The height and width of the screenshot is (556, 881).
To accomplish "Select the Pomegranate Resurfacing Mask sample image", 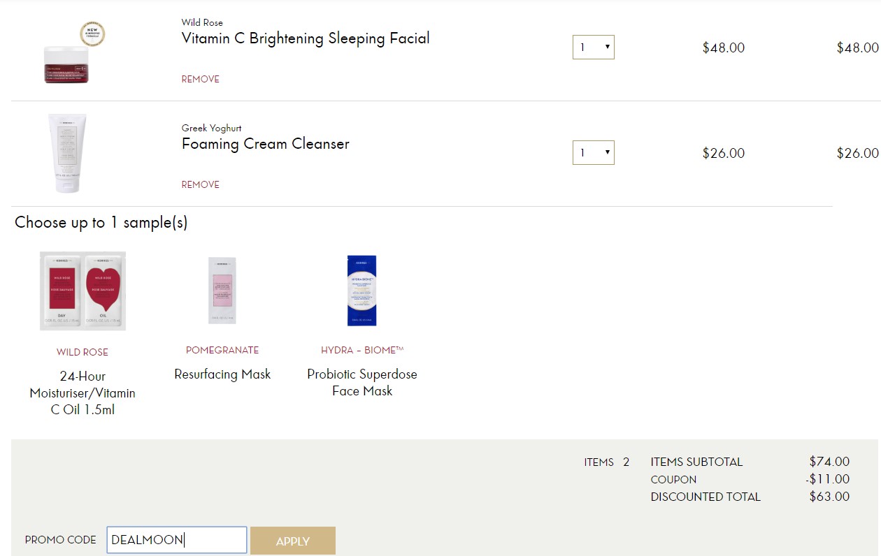I will pyautogui.click(x=222, y=291).
